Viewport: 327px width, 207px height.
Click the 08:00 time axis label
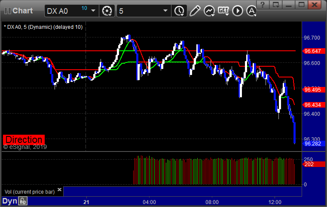[x=212, y=202]
